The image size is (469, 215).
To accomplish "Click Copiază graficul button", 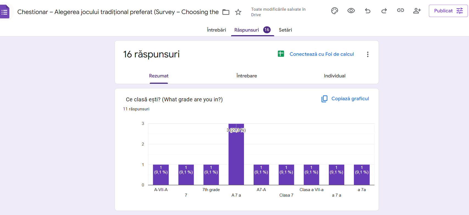I will tap(345, 99).
